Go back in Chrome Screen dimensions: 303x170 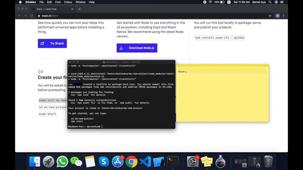pos(19,16)
